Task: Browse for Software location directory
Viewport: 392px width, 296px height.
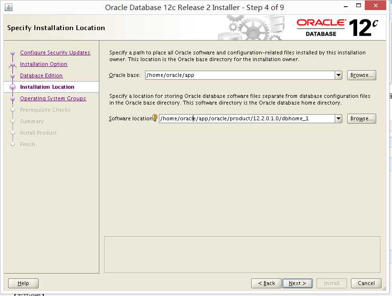Action: (361, 118)
